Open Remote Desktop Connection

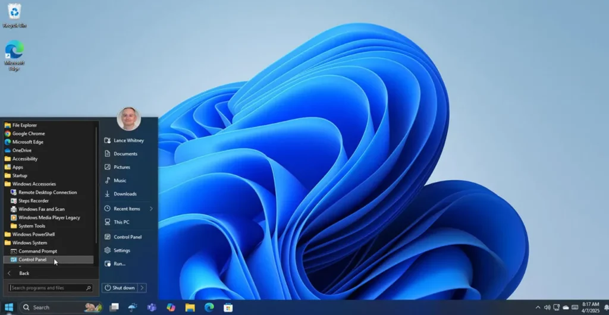pos(47,193)
